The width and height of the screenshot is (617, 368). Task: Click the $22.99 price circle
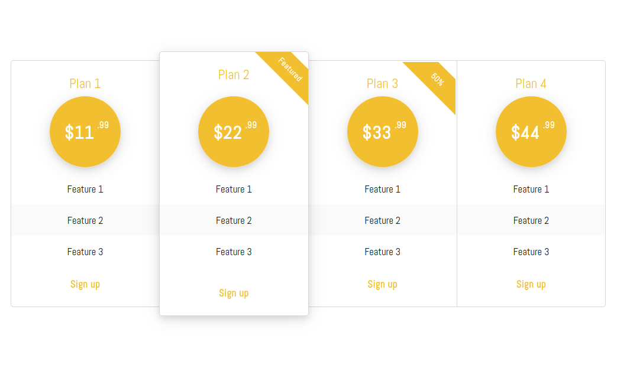(x=234, y=132)
